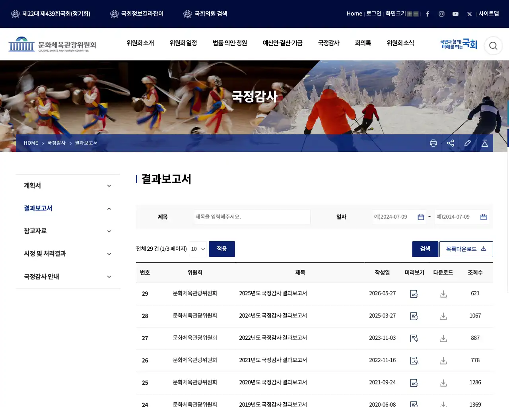Screen dimensions: 509x407
Task: Open calendar picker for end date
Action: coord(484,217)
